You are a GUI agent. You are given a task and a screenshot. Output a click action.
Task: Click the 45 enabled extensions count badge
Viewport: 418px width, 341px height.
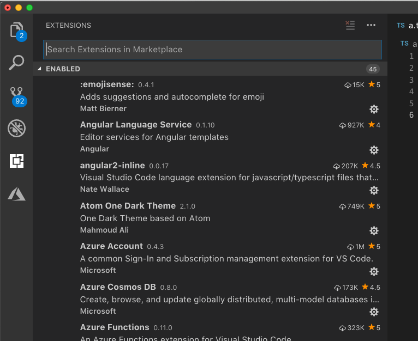tap(373, 69)
